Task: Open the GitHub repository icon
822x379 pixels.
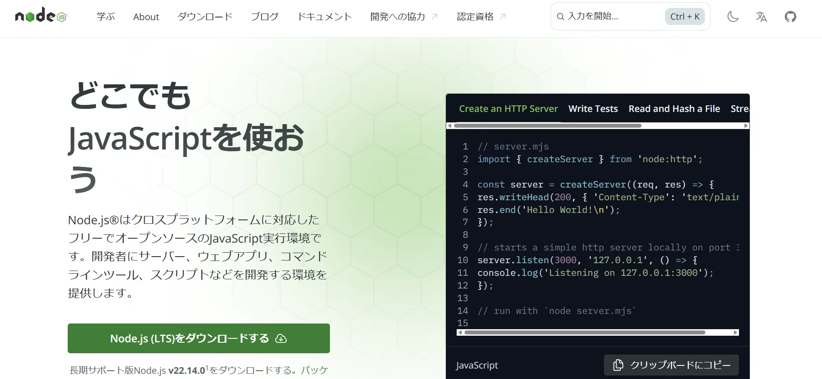Action: (x=791, y=17)
